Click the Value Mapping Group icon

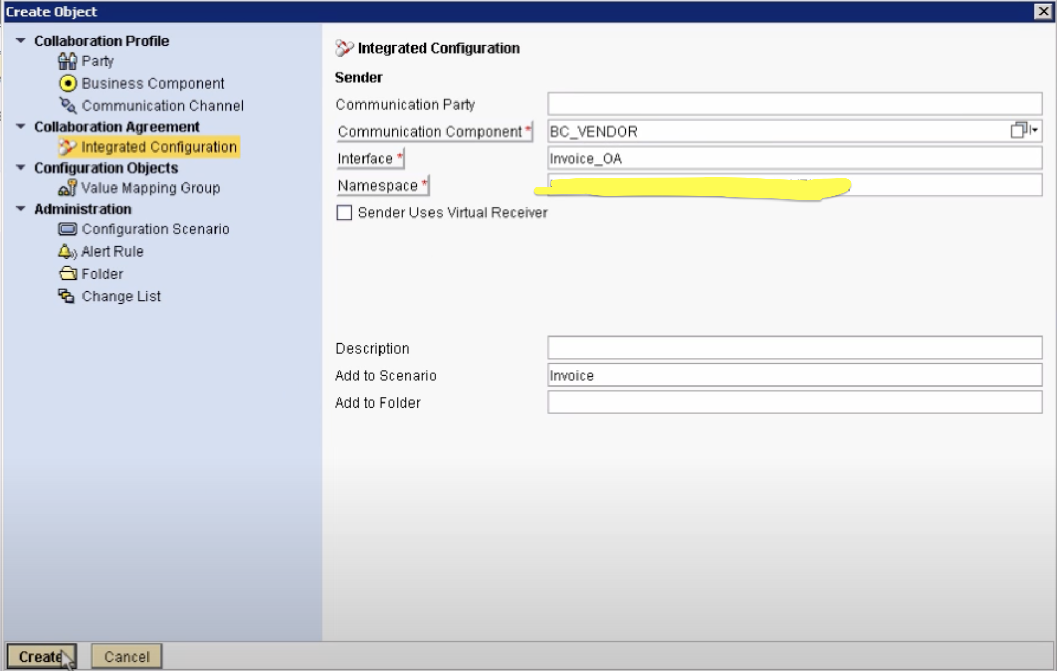[x=68, y=188]
